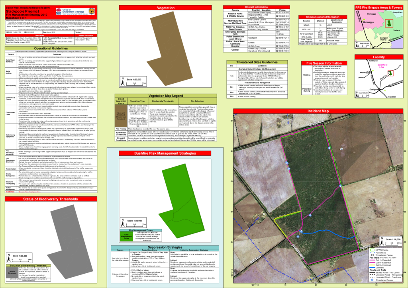Click the Carathool LGA label on Locality map
408x288 pixels.
click(x=382, y=66)
